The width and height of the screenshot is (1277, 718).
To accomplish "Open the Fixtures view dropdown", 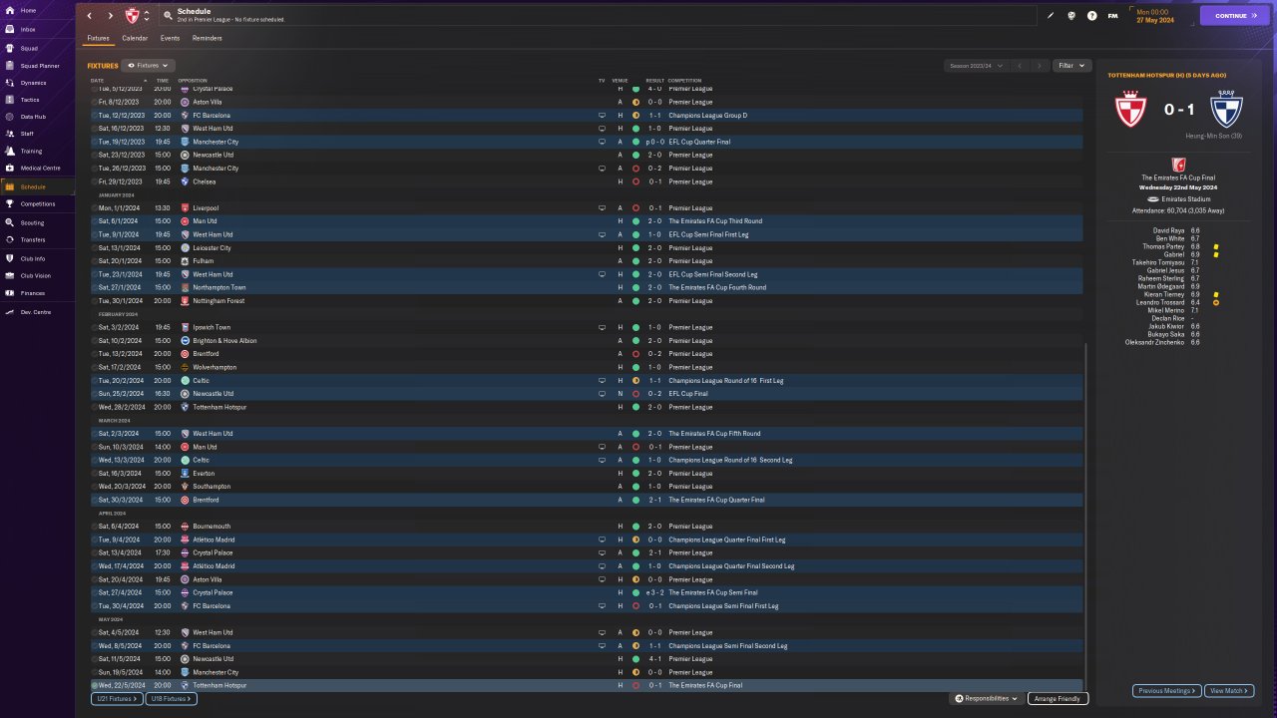I will click(149, 66).
